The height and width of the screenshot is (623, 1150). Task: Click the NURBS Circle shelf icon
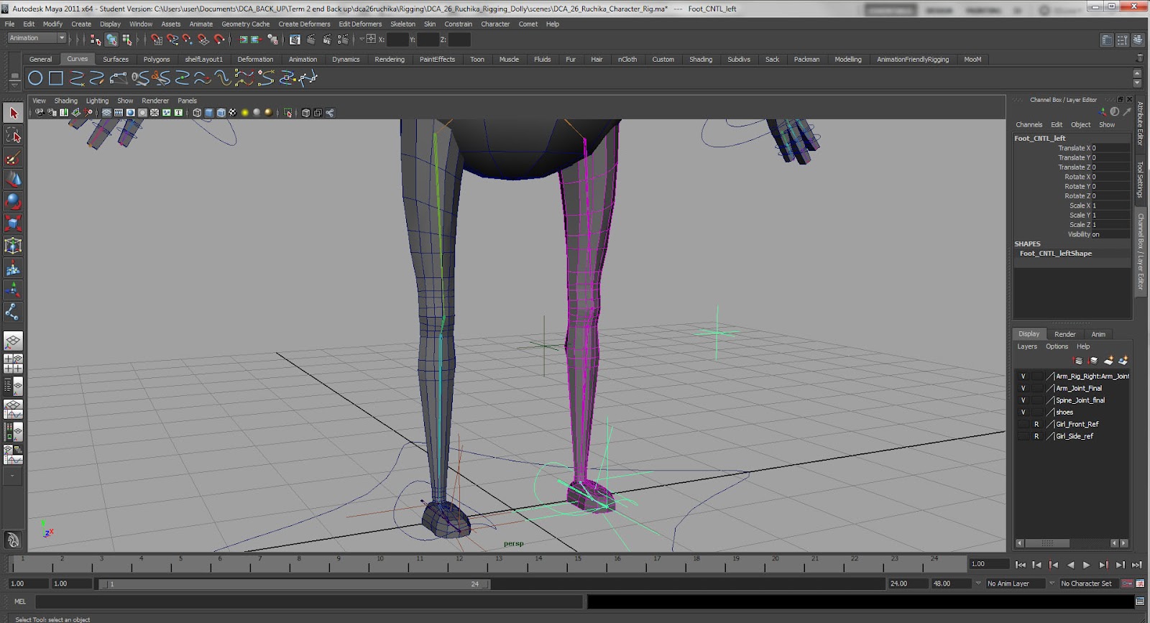pos(34,78)
